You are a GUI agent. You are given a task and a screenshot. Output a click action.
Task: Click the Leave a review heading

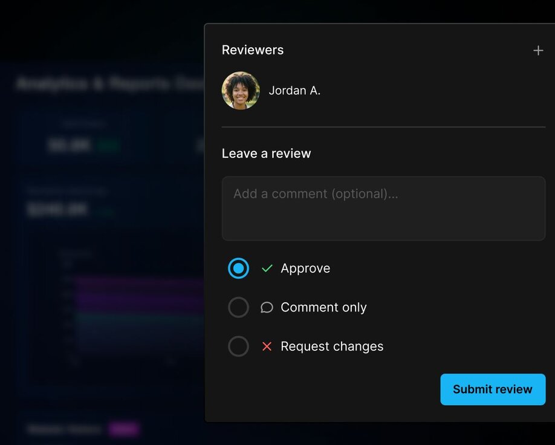point(266,154)
